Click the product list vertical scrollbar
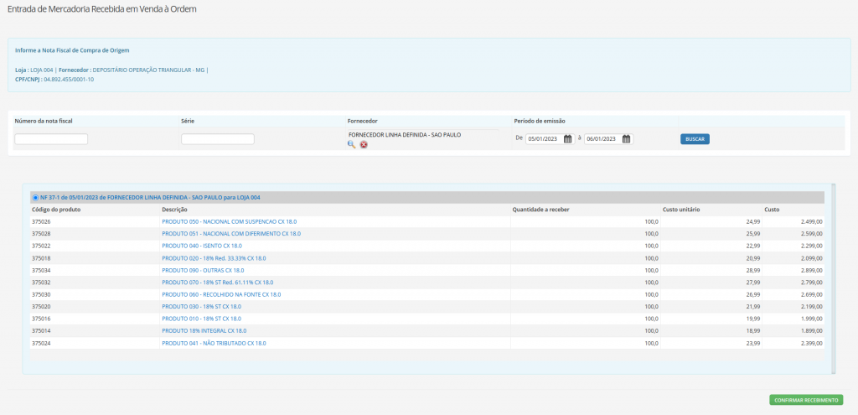 pos(834,278)
